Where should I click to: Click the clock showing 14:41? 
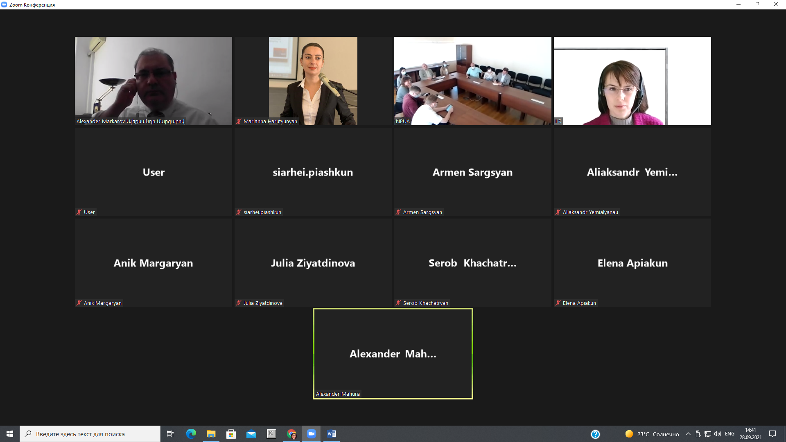click(750, 434)
